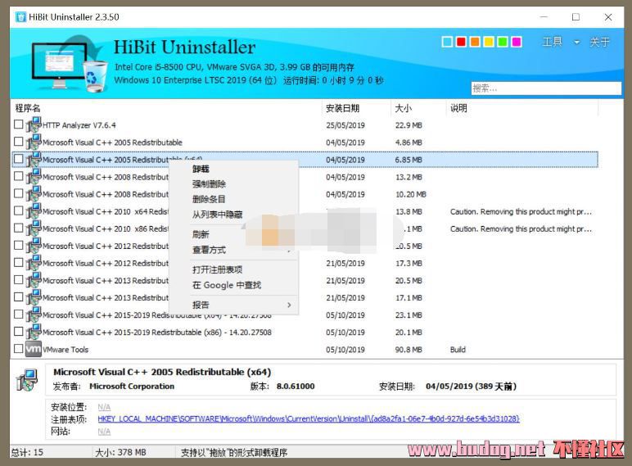The height and width of the screenshot is (466, 632).
Task: Select the Visual C++ 2015-2019 Redistributable (x86) row
Action: 305,333
